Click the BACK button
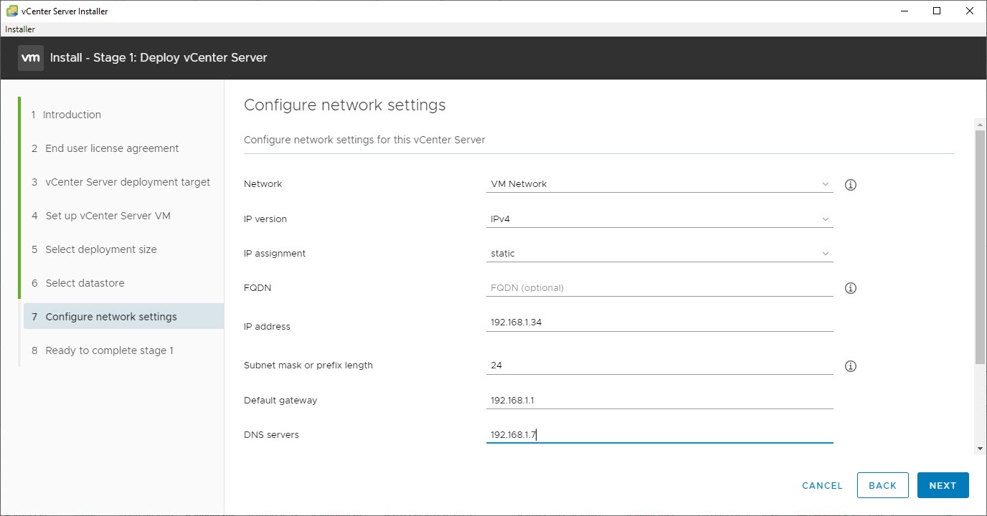This screenshot has width=987, height=516. [882, 485]
